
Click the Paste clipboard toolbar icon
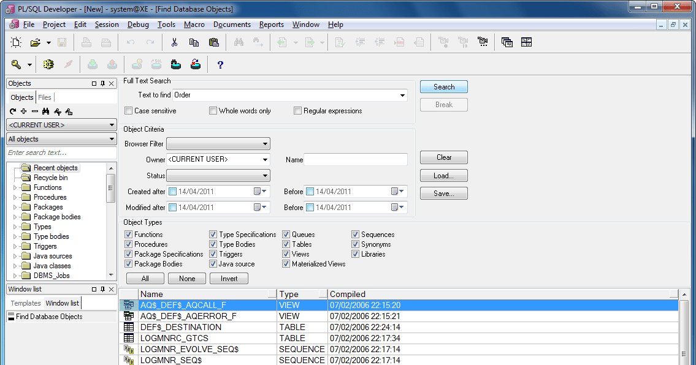[x=213, y=42]
